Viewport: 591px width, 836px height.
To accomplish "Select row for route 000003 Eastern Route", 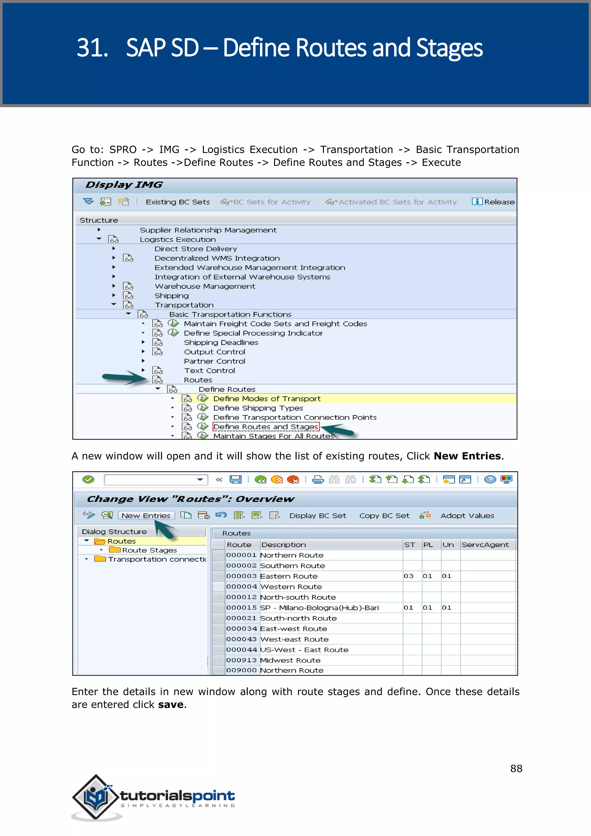I will click(x=218, y=576).
